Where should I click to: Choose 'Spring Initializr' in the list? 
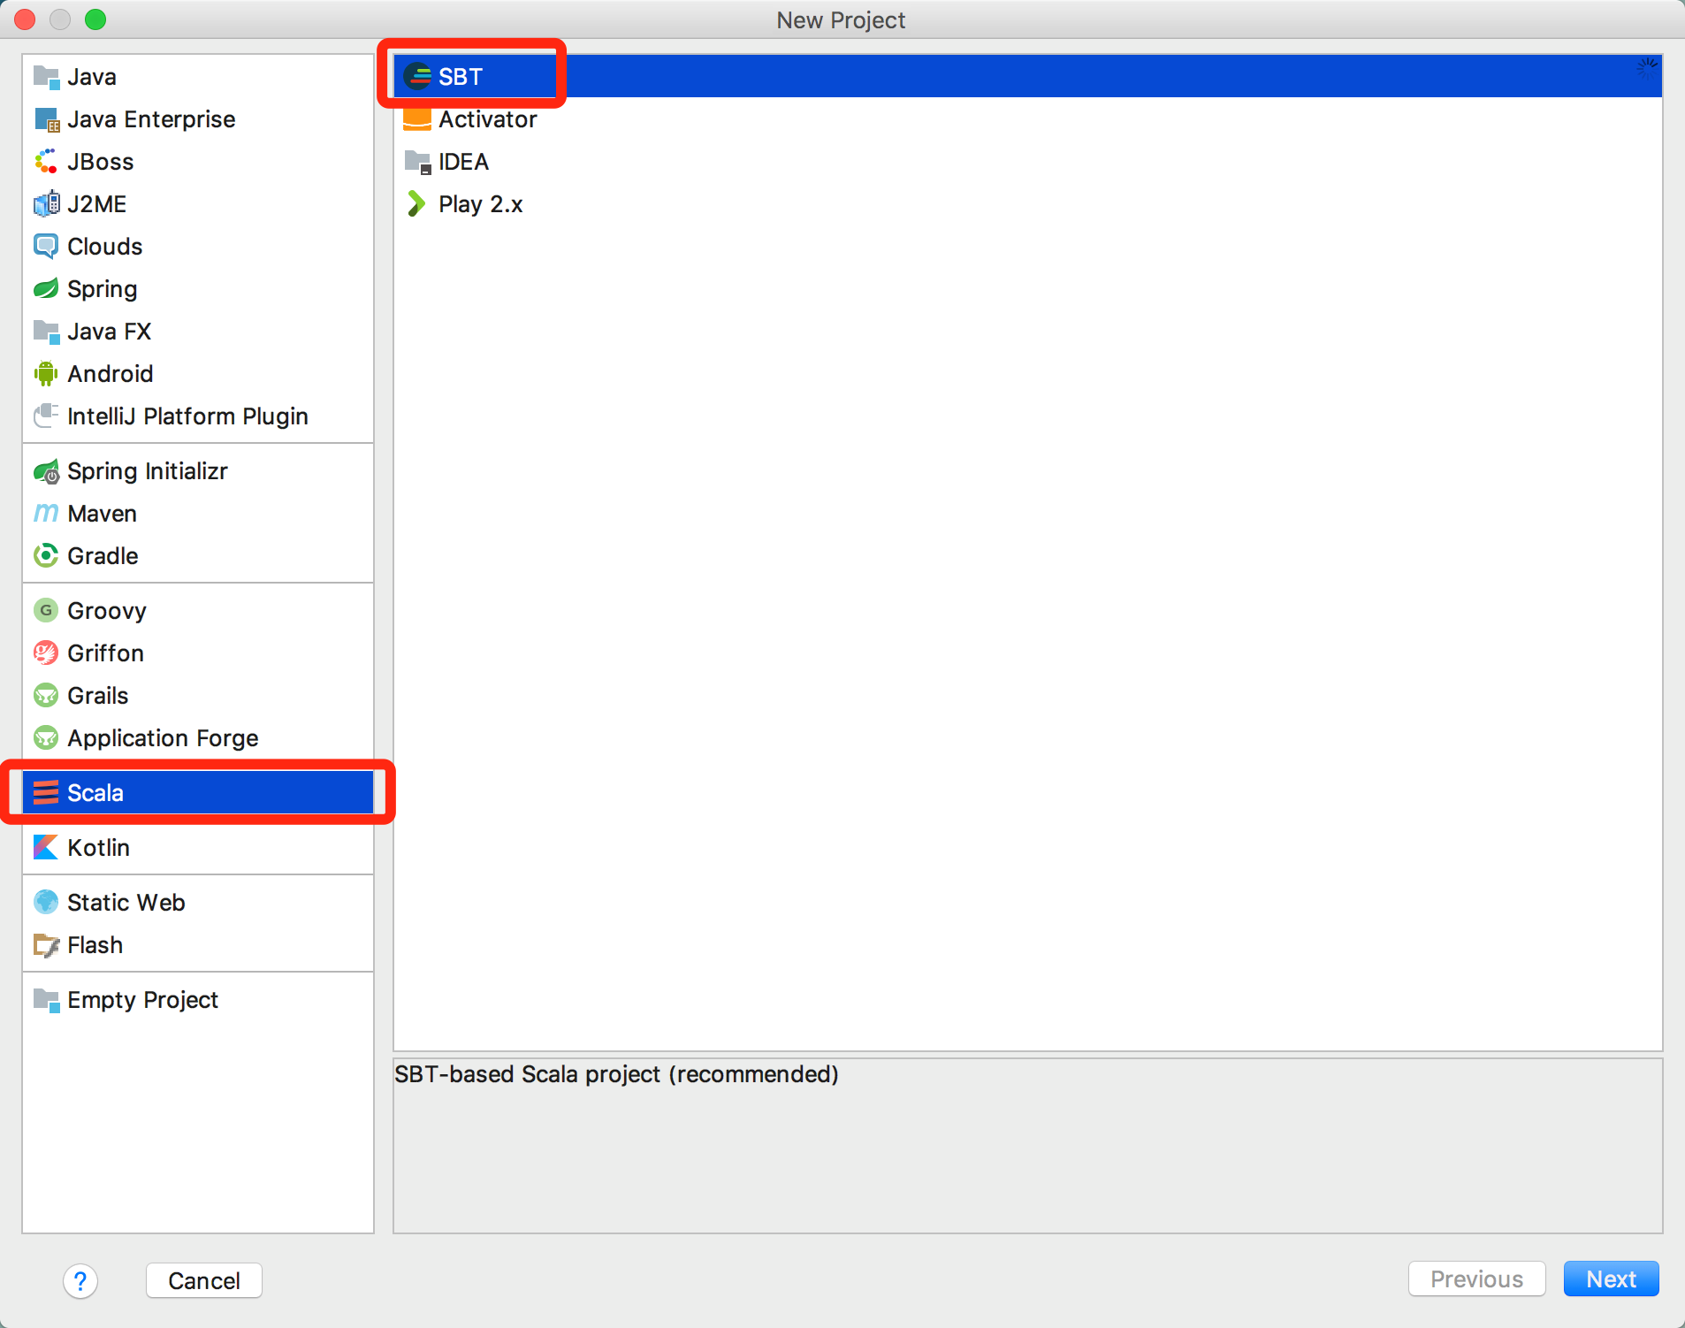pyautogui.click(x=198, y=471)
